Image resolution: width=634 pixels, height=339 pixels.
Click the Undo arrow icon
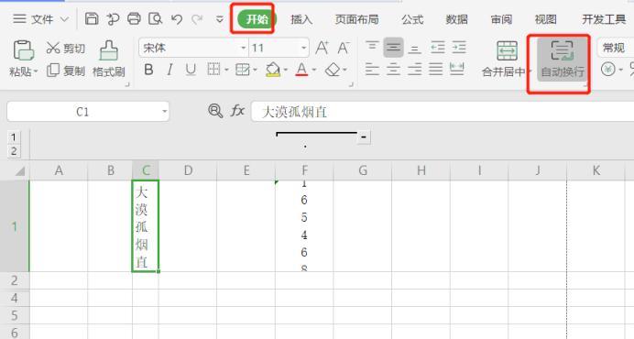click(176, 19)
